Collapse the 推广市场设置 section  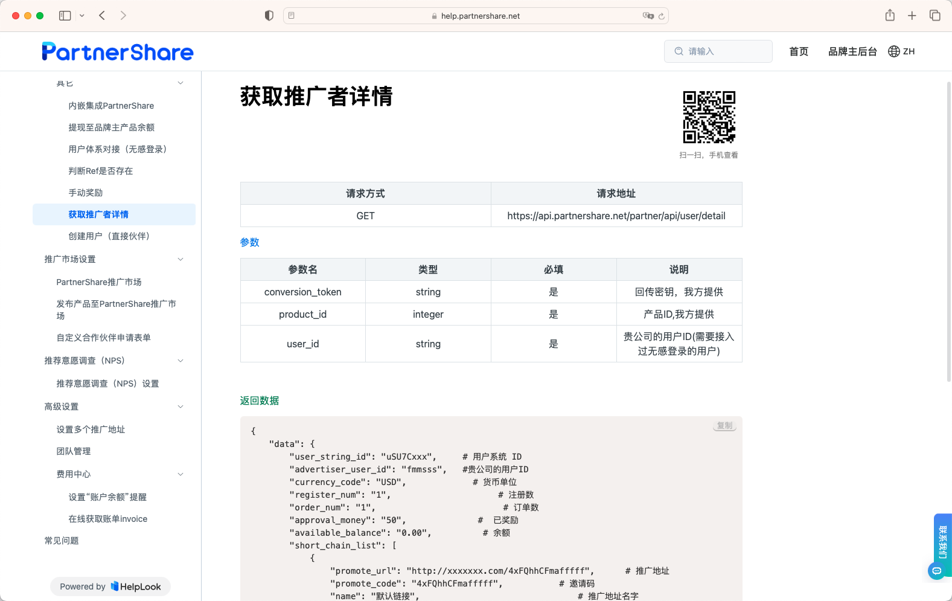click(180, 259)
